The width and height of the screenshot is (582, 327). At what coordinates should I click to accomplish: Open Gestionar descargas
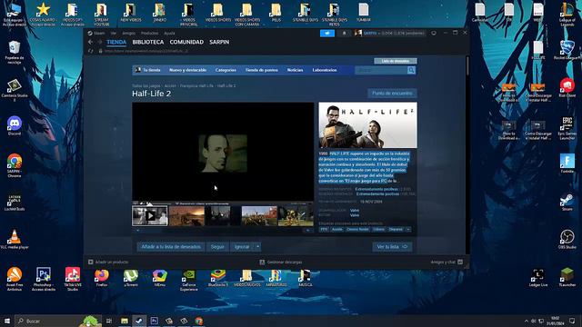pos(281,263)
